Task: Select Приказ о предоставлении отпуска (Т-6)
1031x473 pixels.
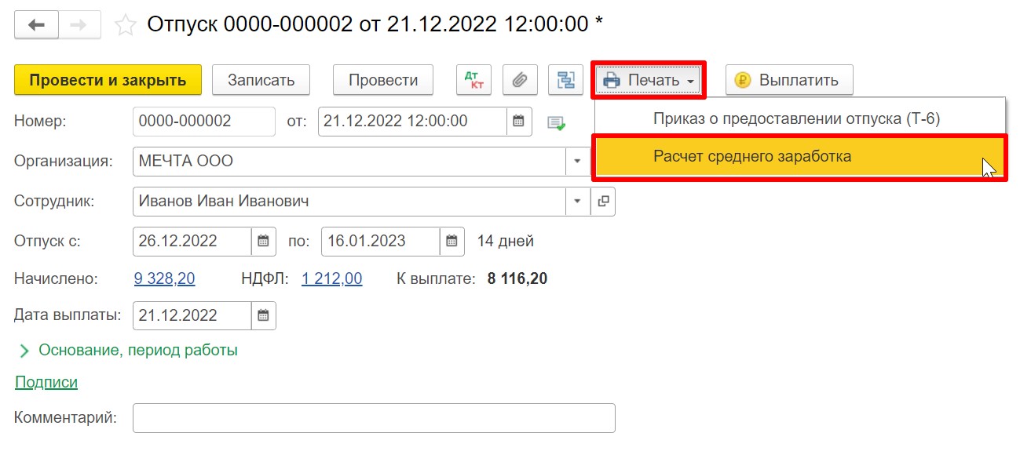Action: (x=796, y=118)
